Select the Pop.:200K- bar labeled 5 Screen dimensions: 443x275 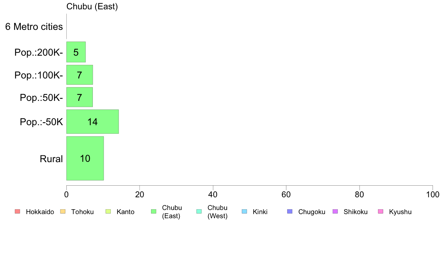pos(76,52)
